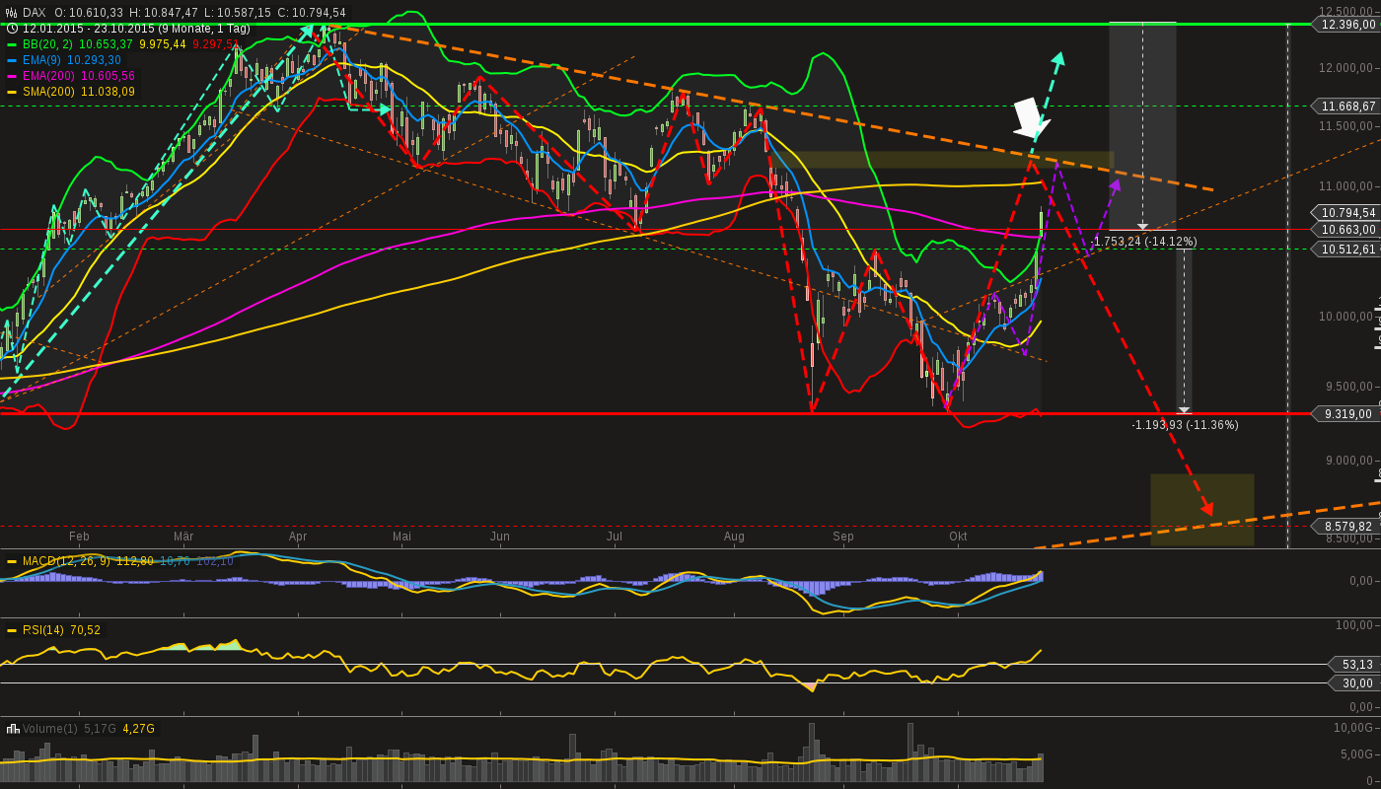This screenshot has height=789, width=1381.
Task: Click the measurement label -1.753,24 (-14.12%)
Action: [1144, 242]
